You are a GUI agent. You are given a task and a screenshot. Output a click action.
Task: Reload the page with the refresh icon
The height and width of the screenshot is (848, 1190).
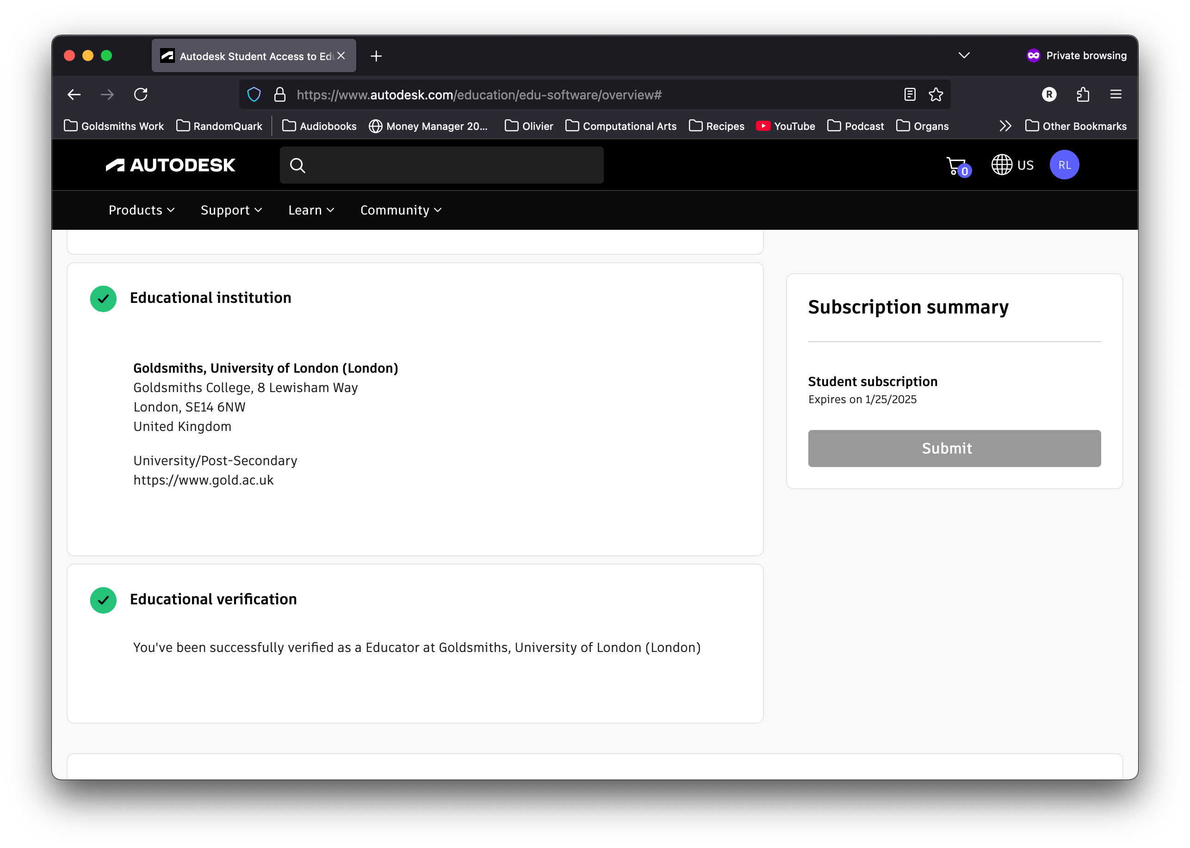point(141,94)
